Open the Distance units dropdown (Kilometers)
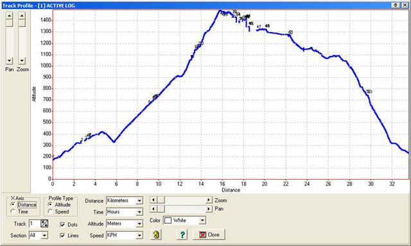 click(x=139, y=201)
